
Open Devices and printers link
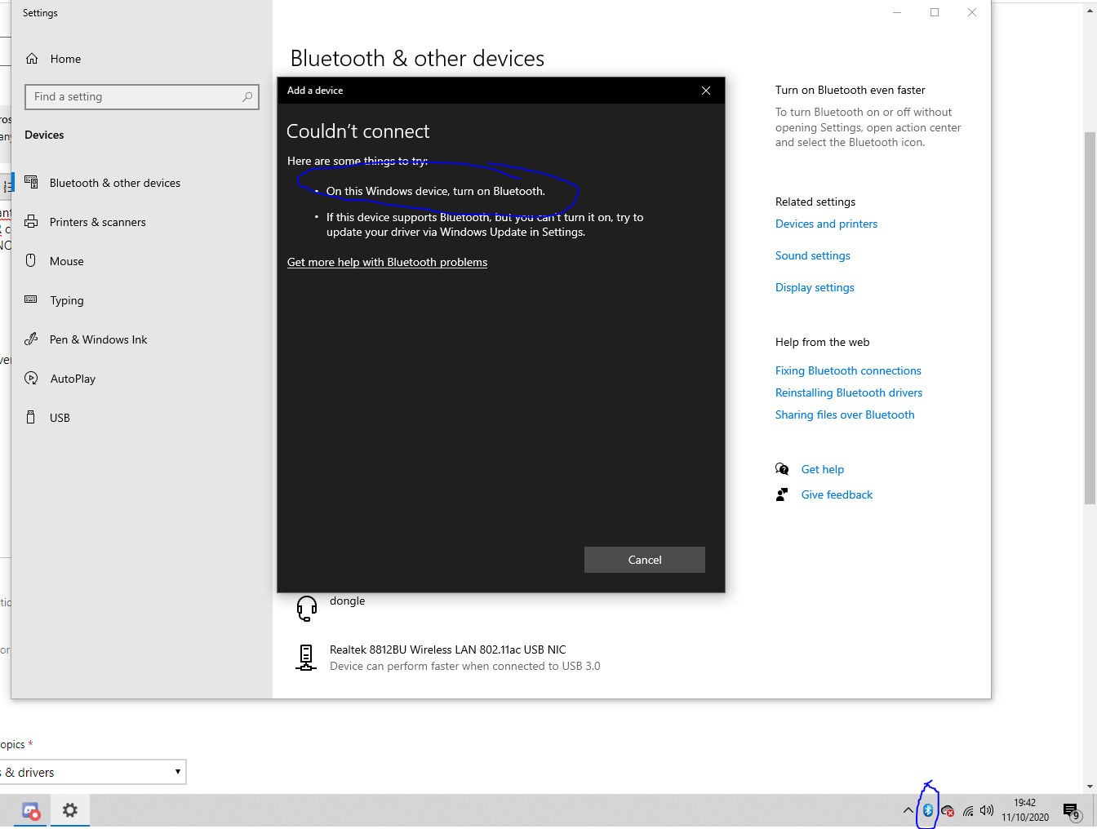826,224
